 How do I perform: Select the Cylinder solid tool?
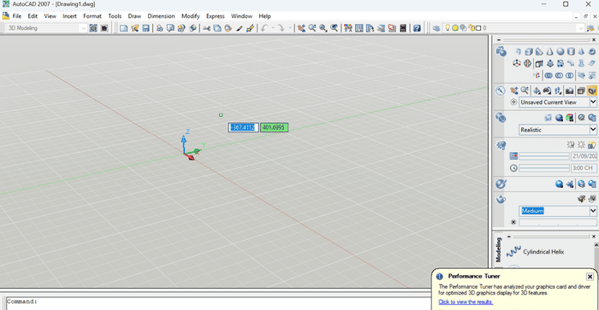tap(571, 51)
